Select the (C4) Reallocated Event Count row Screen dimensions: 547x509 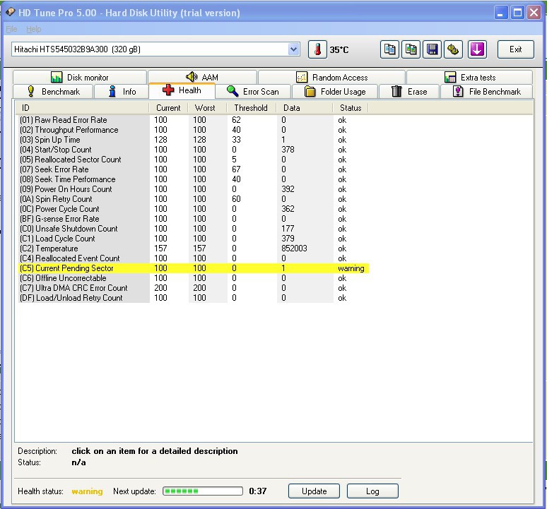(x=192, y=258)
